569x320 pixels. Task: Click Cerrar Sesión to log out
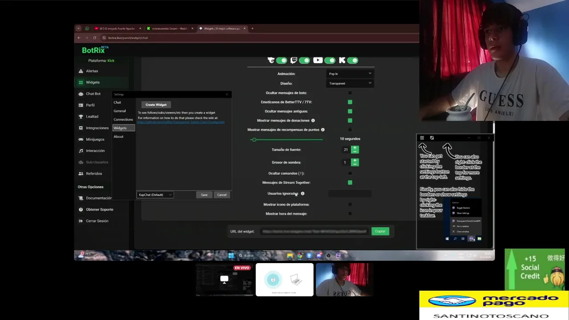tap(97, 221)
